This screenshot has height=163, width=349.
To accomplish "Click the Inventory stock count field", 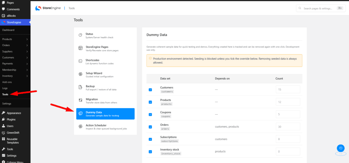I will (288, 151).
